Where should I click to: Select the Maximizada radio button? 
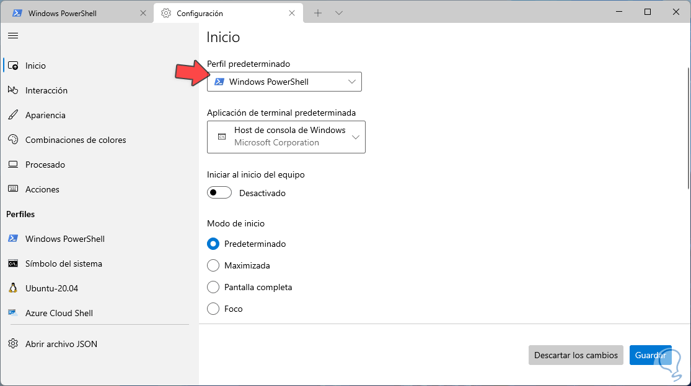213,265
